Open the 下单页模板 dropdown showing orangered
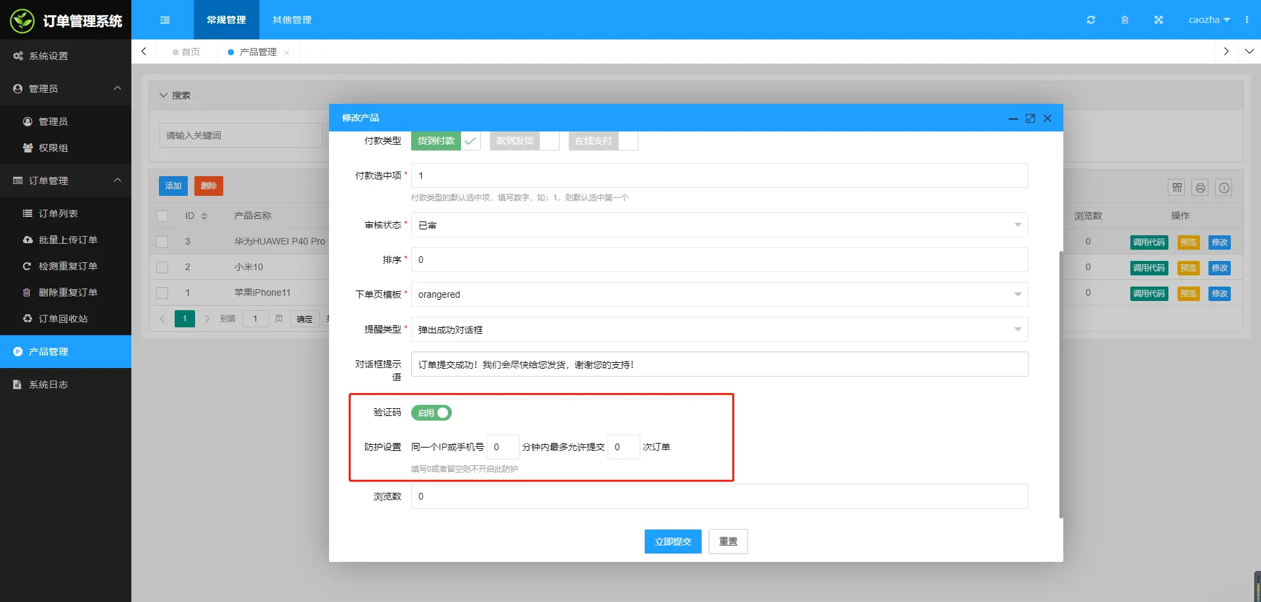This screenshot has width=1261, height=602. click(x=1018, y=294)
